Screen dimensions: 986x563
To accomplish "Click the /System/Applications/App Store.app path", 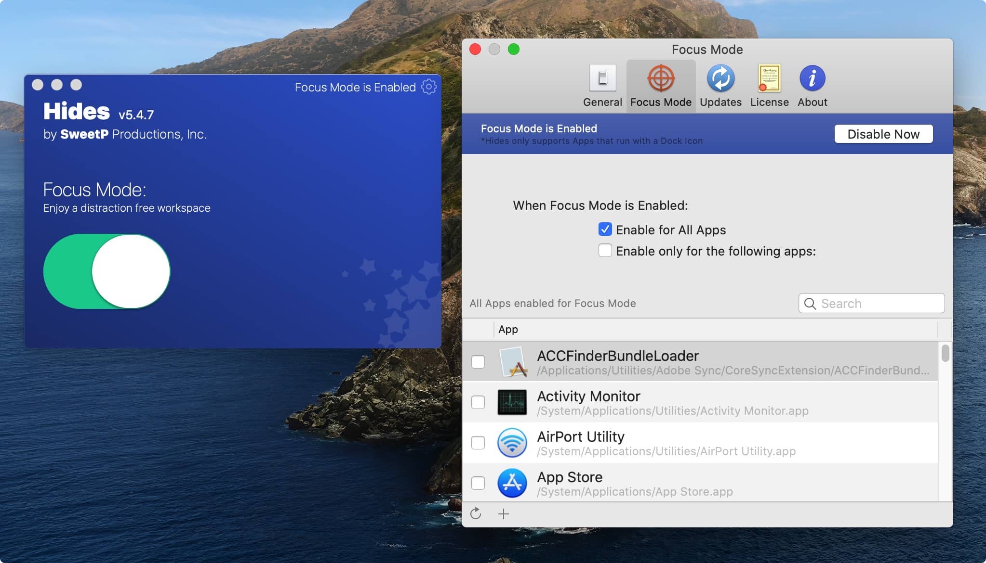I will click(x=635, y=492).
